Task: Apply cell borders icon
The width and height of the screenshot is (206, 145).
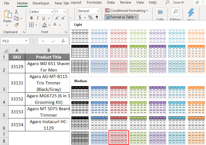Action: pyautogui.click(x=31, y=25)
